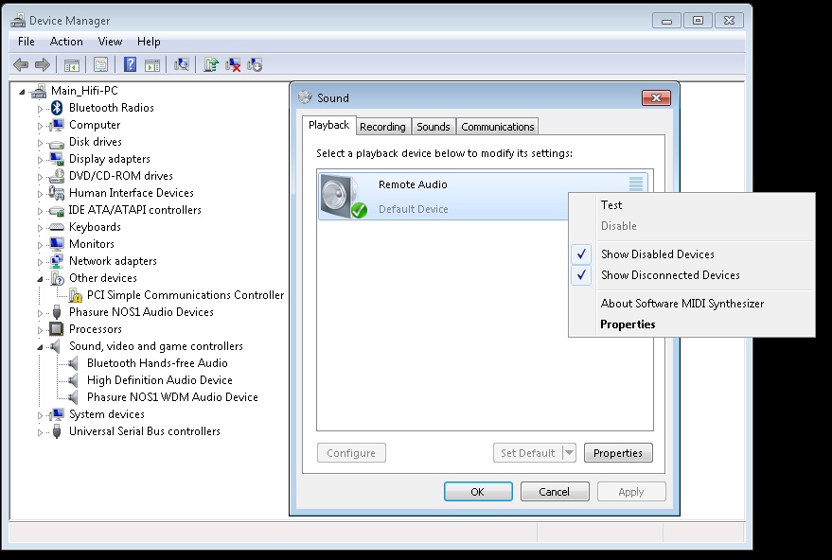The image size is (832, 560).
Task: Collapse the Other devices node
Action: click(41, 279)
